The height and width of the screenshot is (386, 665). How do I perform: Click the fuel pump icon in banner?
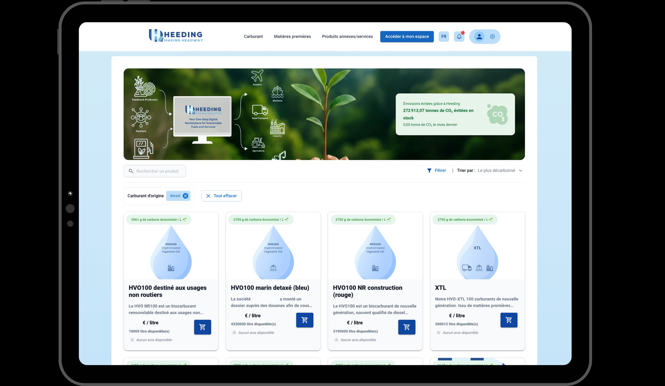(143, 149)
